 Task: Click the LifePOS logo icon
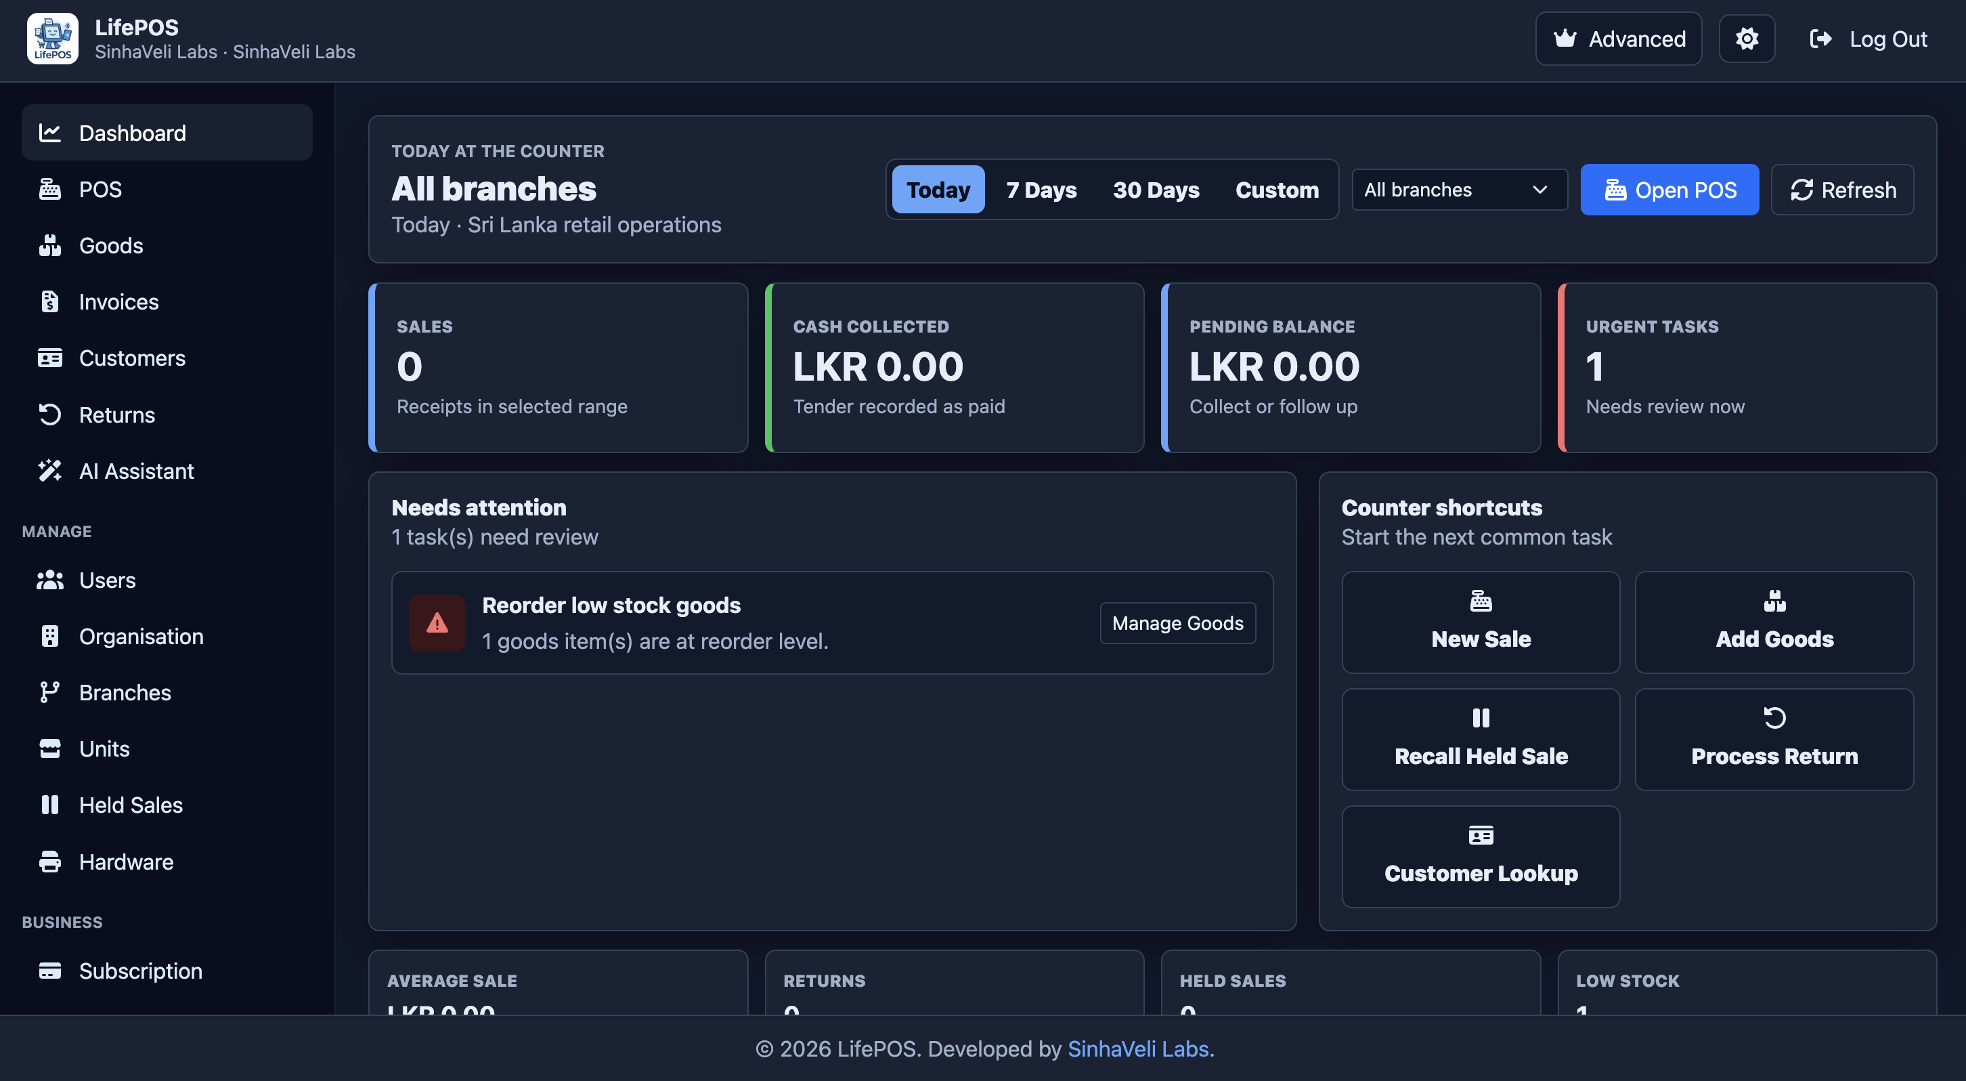[x=53, y=39]
